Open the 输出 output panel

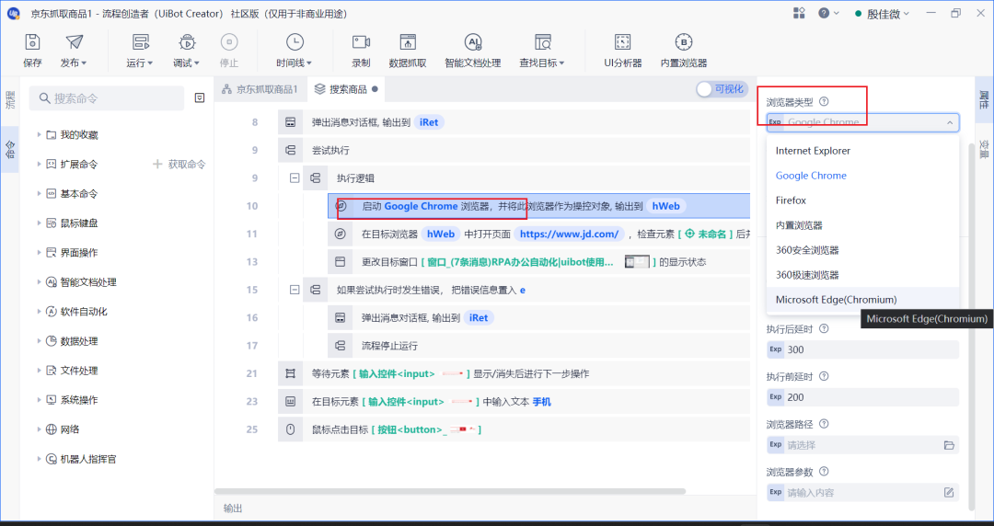click(x=233, y=509)
